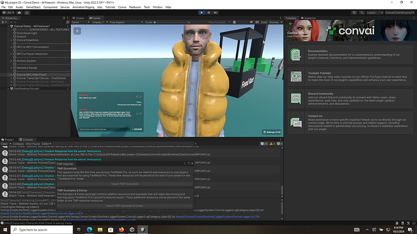The width and height of the screenshot is (417, 234).
Task: Open the Contact Us card icon
Action: pyautogui.click(x=296, y=122)
